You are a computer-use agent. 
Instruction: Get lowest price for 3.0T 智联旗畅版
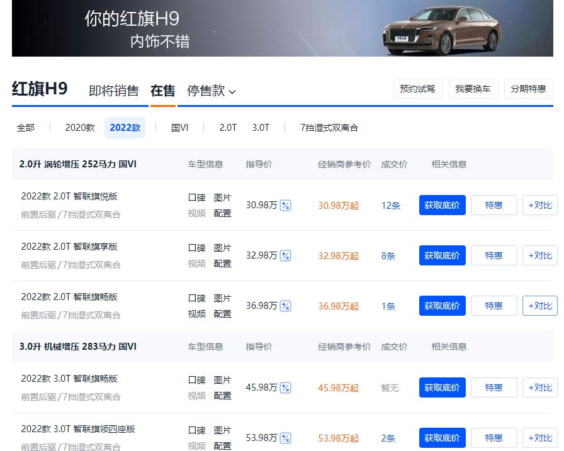pos(443,387)
